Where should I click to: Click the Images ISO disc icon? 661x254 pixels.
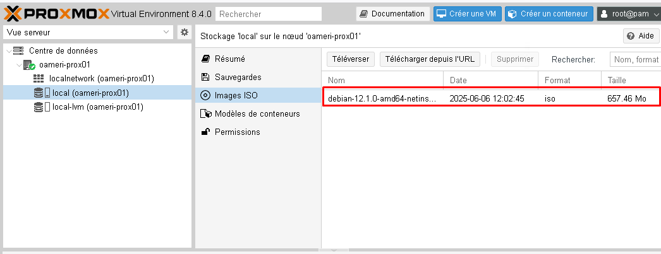[205, 95]
